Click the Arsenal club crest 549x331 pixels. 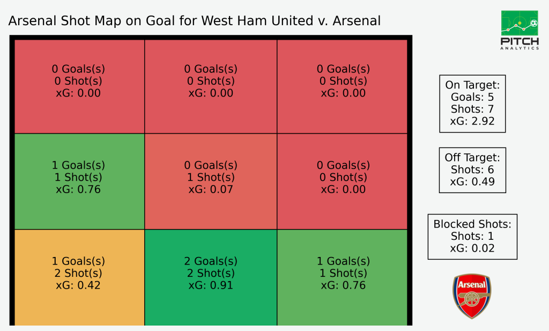472,296
